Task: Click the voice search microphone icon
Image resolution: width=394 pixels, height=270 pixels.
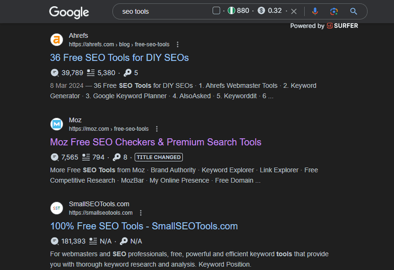Action: coord(315,11)
